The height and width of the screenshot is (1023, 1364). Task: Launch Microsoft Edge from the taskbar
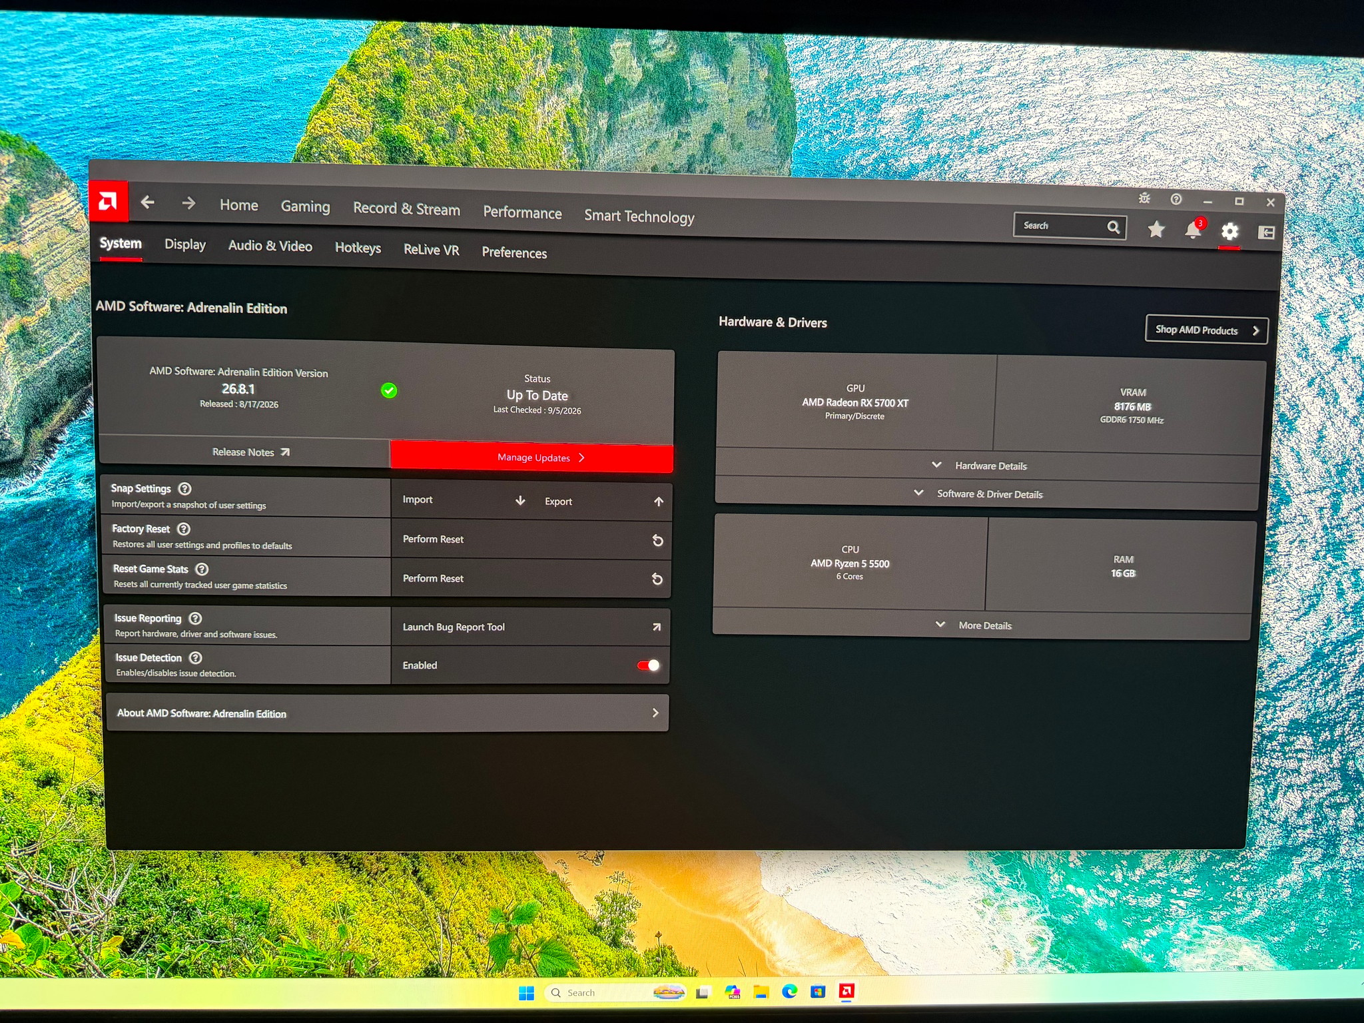click(790, 992)
